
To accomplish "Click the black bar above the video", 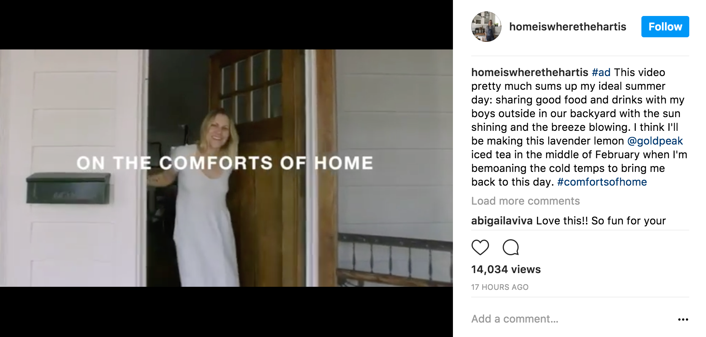I will point(226,25).
